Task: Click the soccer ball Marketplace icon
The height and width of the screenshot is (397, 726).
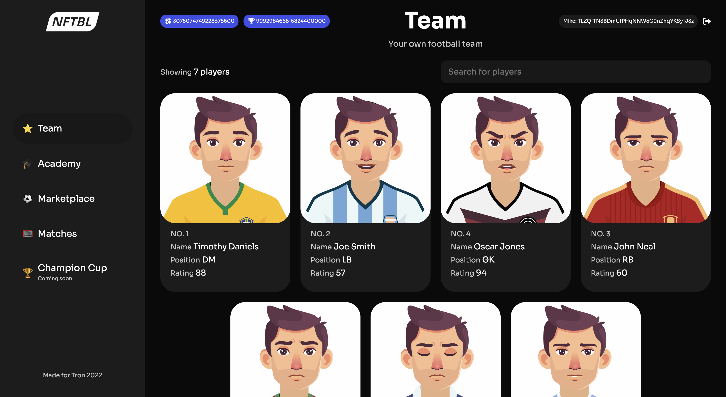Action: point(28,199)
